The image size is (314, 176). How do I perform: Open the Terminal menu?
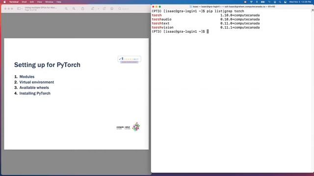(x=14, y=2)
